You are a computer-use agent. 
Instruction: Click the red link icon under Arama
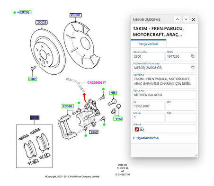click(137, 129)
